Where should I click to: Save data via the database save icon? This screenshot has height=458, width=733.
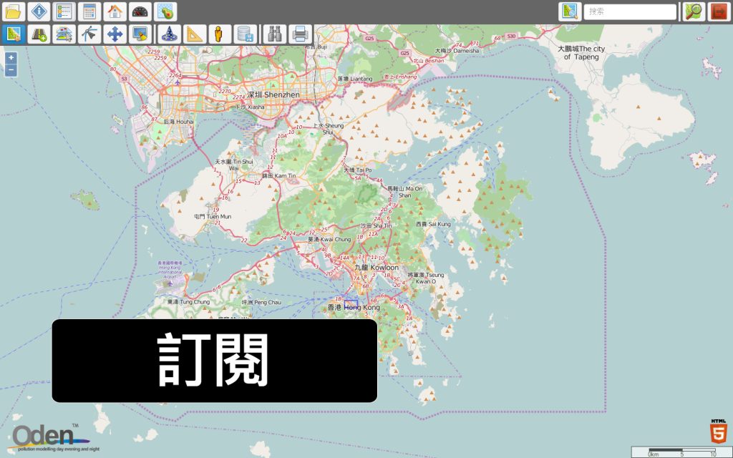(245, 34)
